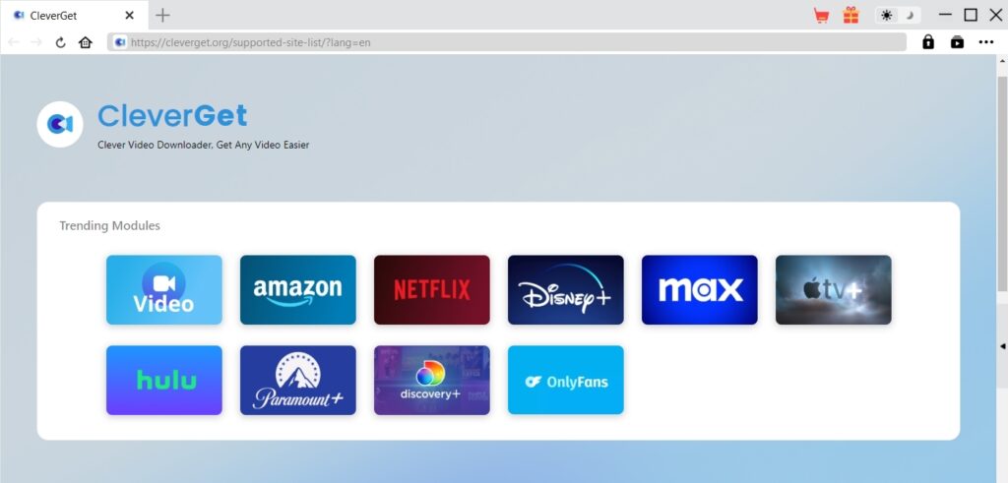Go back to previous page

tap(14, 42)
